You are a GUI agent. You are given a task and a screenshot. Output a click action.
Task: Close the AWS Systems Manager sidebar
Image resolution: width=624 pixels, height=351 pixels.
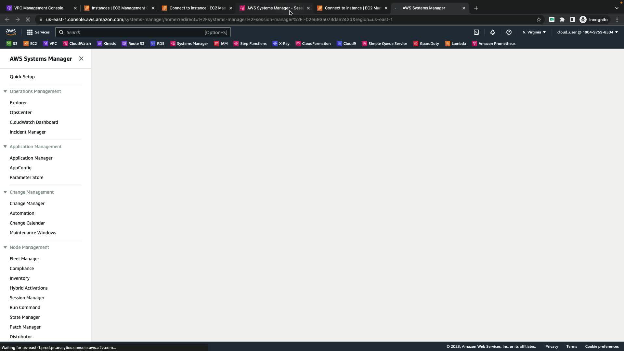(x=81, y=58)
